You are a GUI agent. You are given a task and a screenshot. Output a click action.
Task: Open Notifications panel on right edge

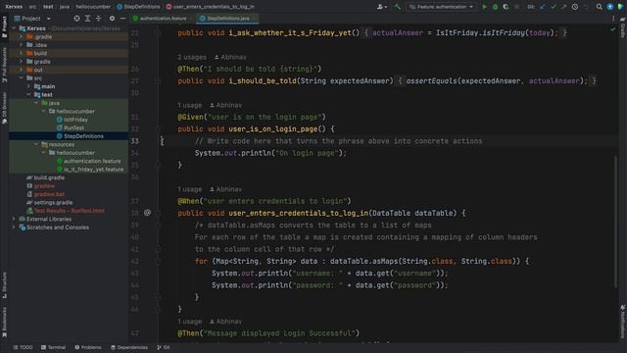[623, 322]
